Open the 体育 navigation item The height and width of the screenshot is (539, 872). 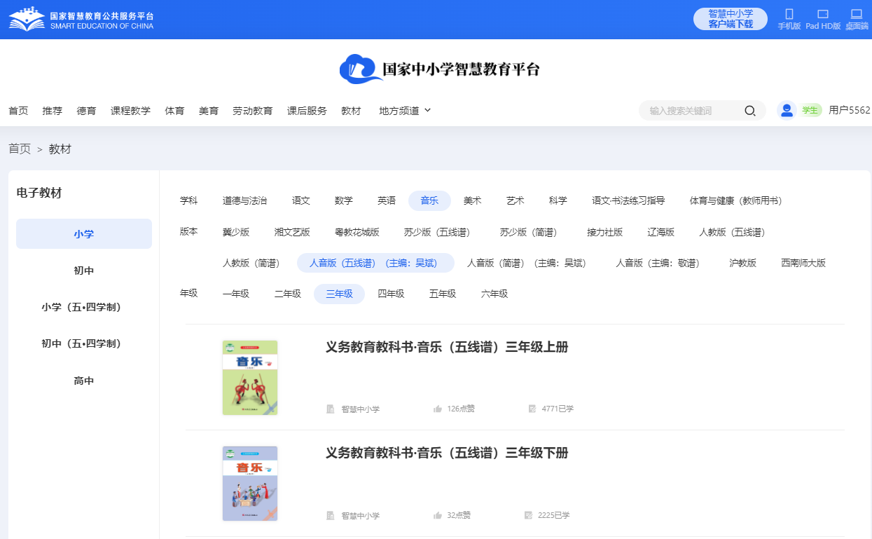pos(175,111)
